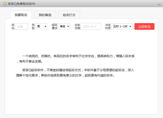Viewport: 163px width, 118px height.
Task: Close the 笨笨Q naming software window
Action: [159, 4]
